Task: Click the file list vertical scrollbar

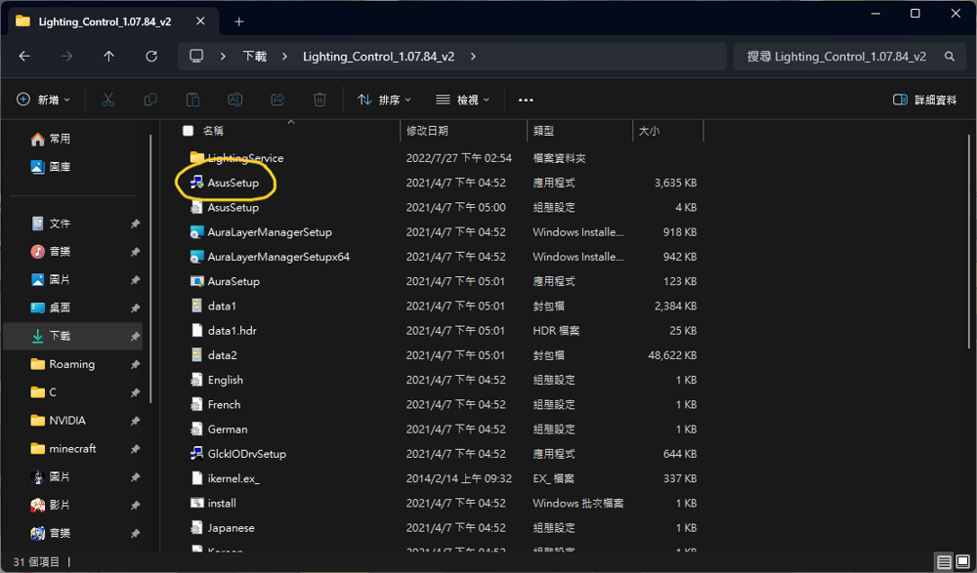Action: [969, 242]
